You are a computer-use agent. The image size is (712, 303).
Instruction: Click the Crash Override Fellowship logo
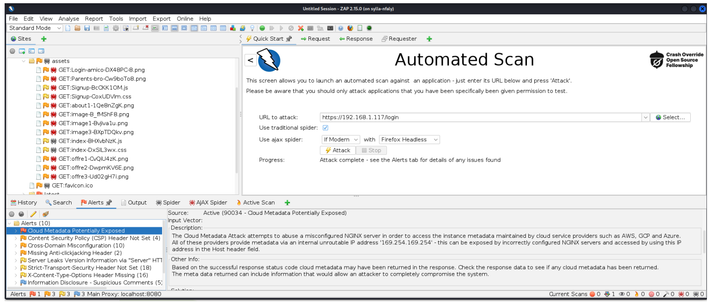pos(676,60)
